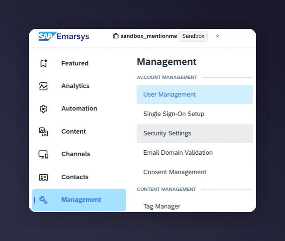285x241 pixels.
Task: Open the Analytics menu label
Action: pos(75,86)
